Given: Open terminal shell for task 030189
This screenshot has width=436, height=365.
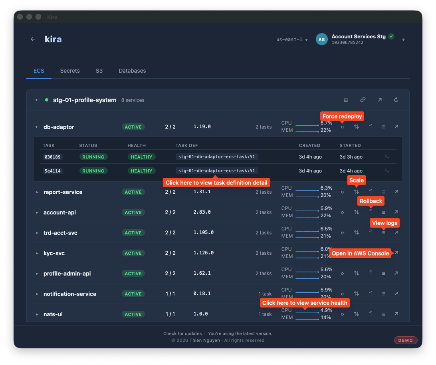Looking at the screenshot, I should pyautogui.click(x=387, y=157).
